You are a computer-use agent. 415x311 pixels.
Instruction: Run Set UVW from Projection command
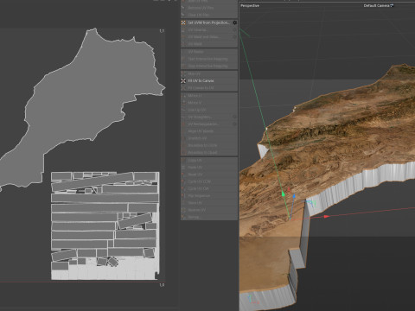coord(209,22)
